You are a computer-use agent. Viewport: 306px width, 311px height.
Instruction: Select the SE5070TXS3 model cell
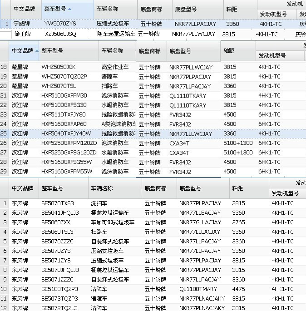[57, 203]
